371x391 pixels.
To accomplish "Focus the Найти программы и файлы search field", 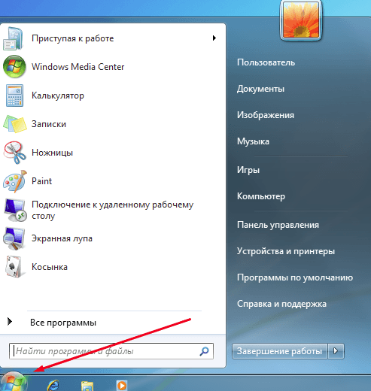I will tap(111, 351).
